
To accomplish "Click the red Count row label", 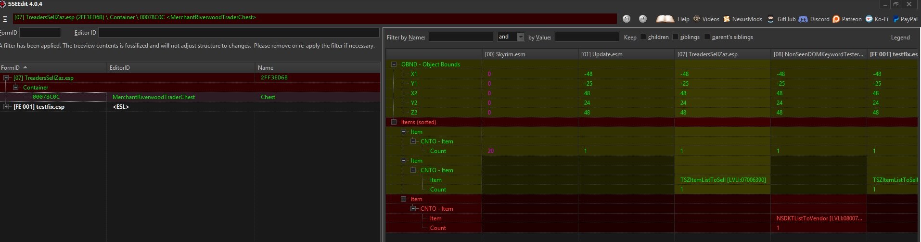I will (x=438, y=228).
